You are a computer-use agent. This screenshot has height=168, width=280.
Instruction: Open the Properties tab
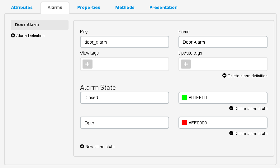click(89, 7)
